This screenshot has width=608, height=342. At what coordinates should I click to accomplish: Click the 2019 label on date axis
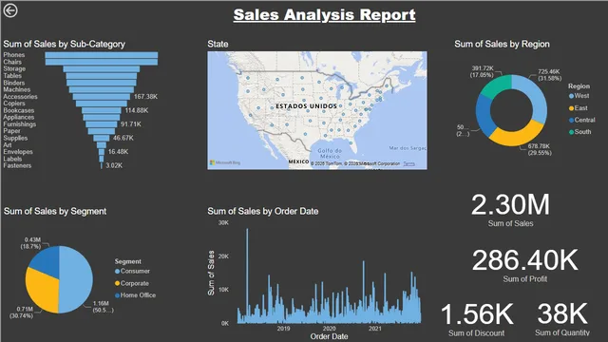(283, 329)
